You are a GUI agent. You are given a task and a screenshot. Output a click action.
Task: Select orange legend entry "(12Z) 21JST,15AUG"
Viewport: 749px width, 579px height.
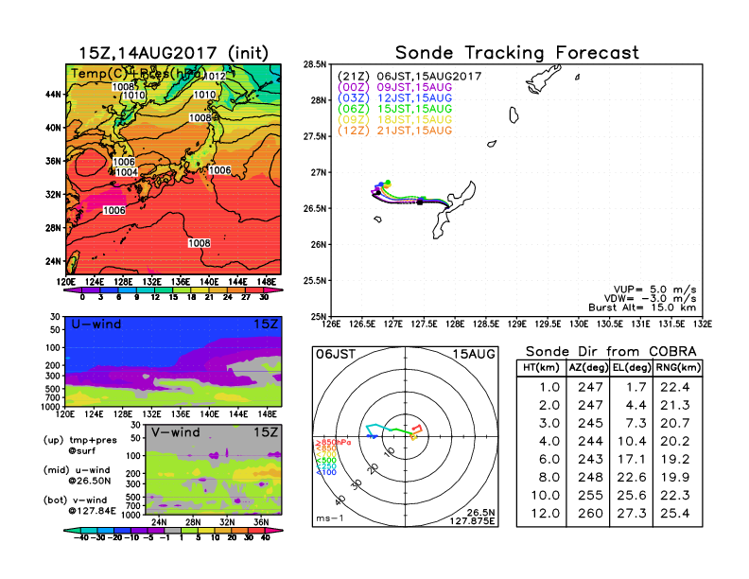click(x=394, y=131)
